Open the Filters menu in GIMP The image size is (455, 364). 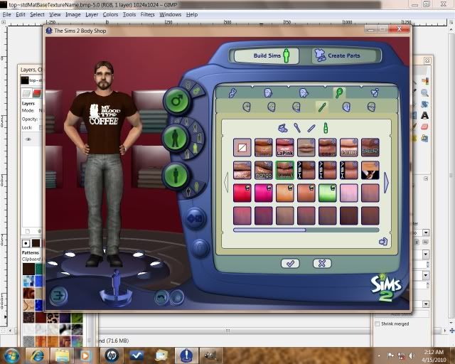pyautogui.click(x=147, y=14)
